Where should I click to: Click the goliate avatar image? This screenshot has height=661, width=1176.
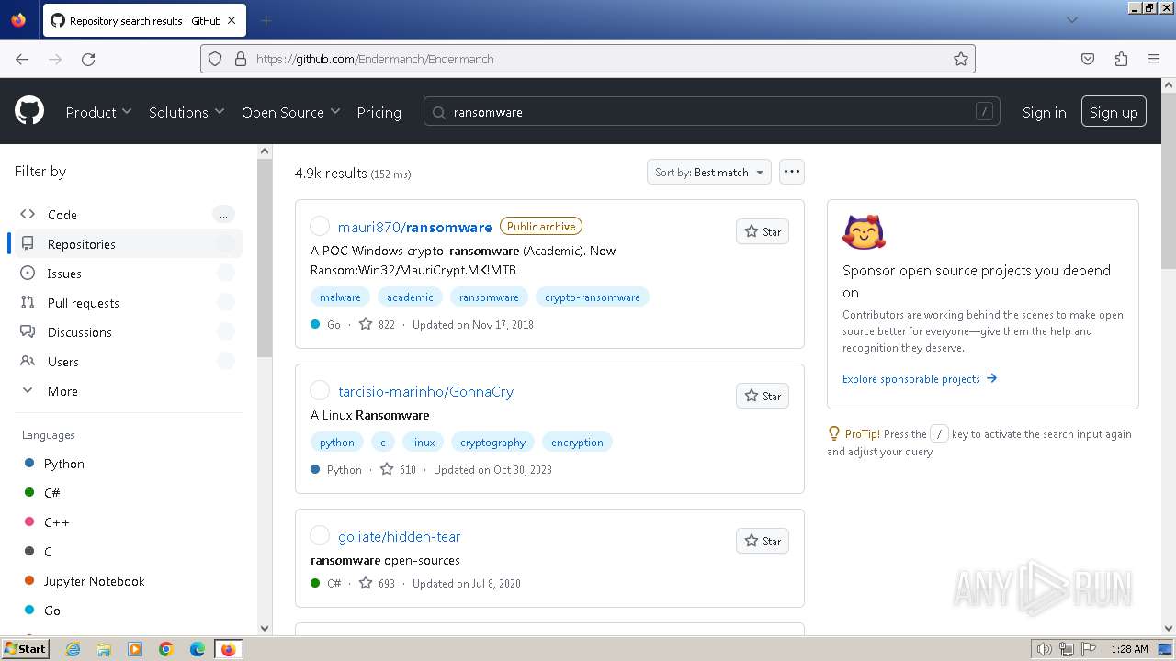[x=320, y=535]
